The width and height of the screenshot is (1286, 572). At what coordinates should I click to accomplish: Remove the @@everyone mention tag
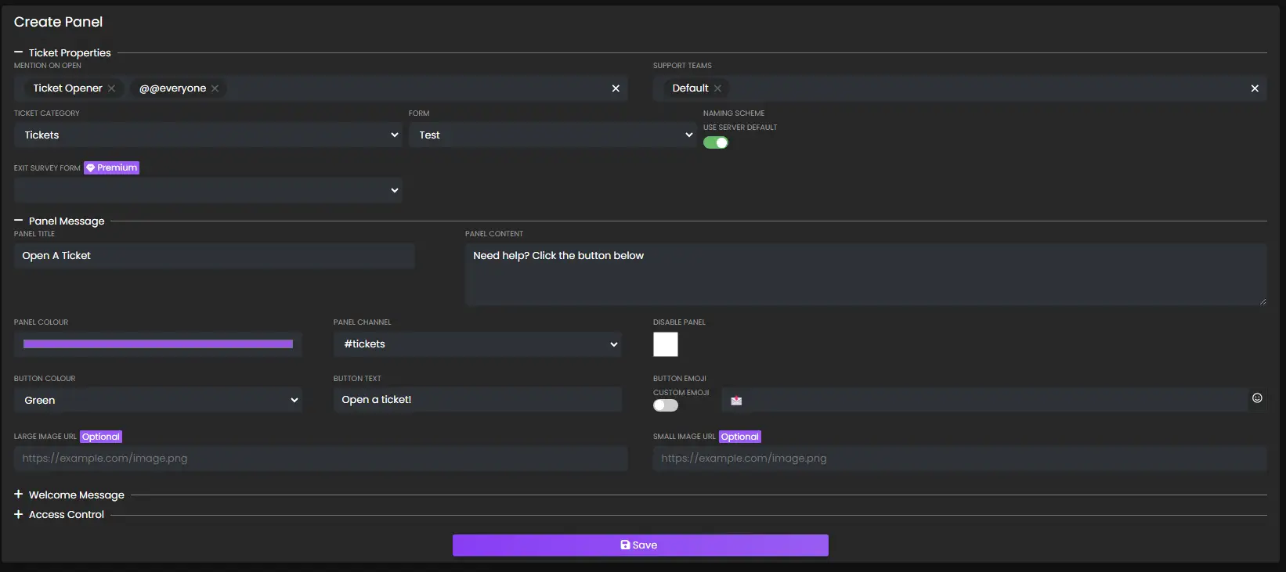[215, 88]
